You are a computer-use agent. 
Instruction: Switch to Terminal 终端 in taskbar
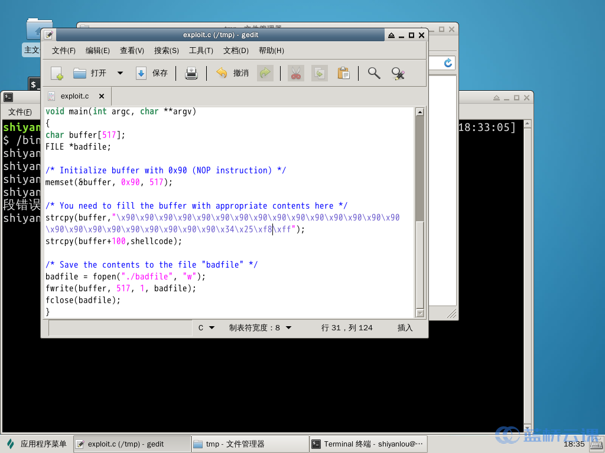point(369,444)
